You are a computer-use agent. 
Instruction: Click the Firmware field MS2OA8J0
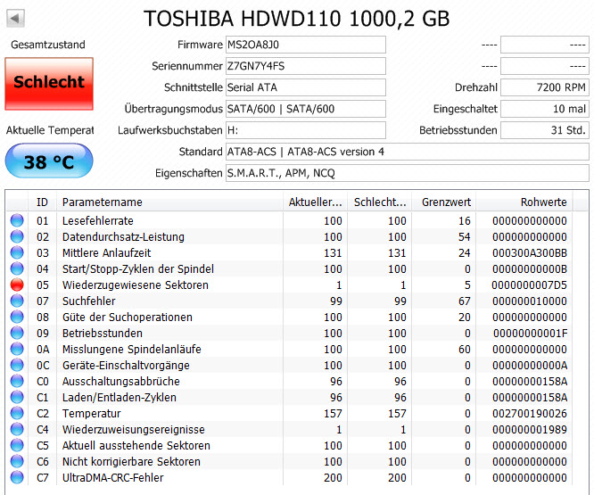[x=306, y=45]
